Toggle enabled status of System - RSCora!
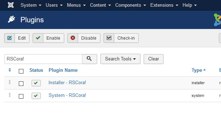 tap(36, 96)
